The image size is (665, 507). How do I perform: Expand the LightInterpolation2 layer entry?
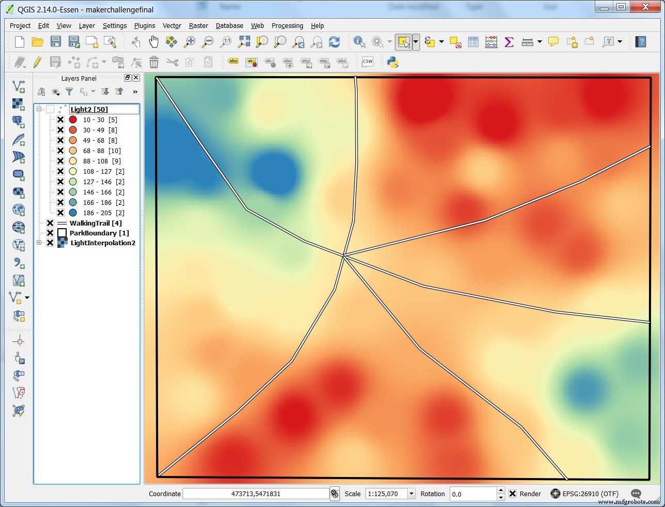tap(39, 243)
